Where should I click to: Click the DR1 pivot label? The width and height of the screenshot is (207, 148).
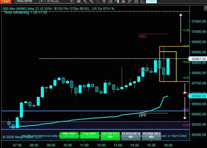click(x=142, y=71)
